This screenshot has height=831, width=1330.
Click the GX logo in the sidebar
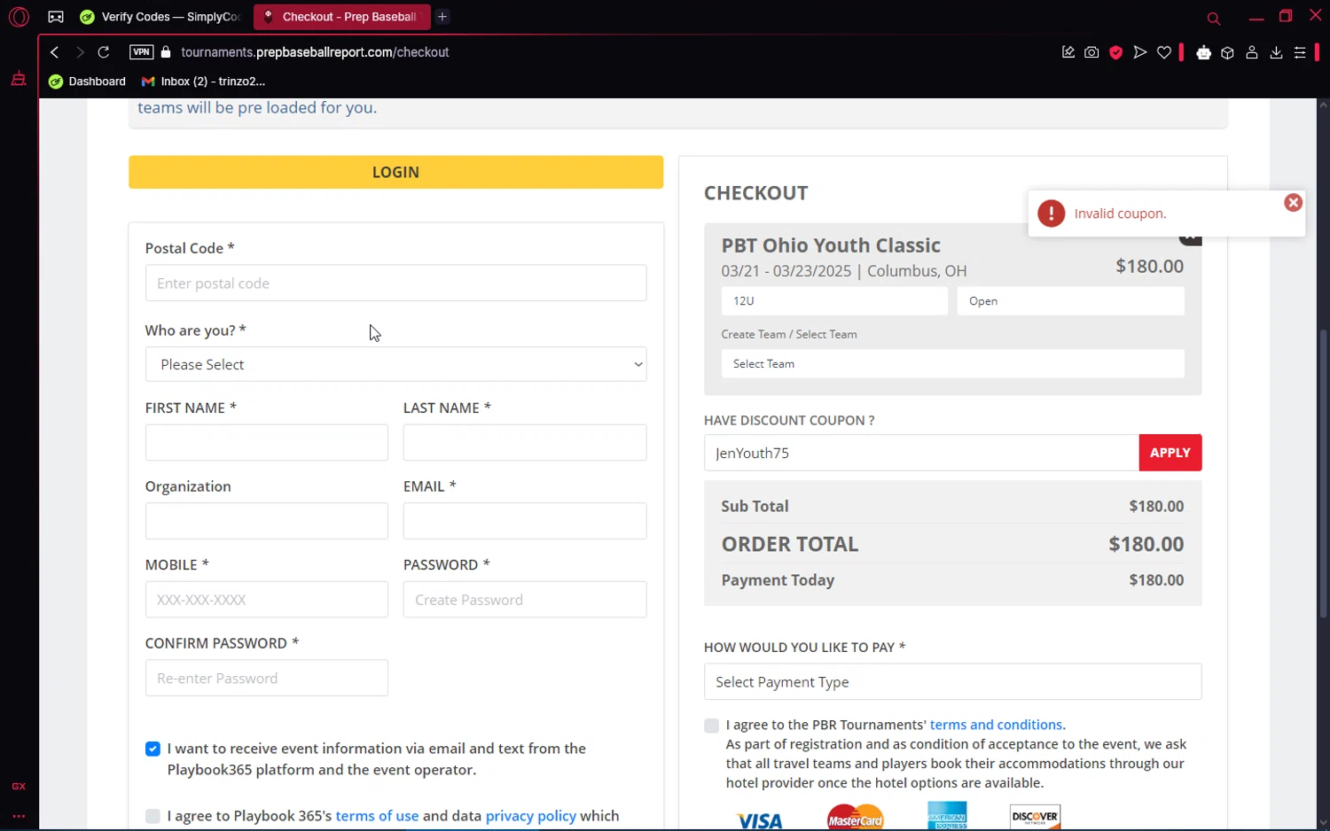click(x=19, y=786)
